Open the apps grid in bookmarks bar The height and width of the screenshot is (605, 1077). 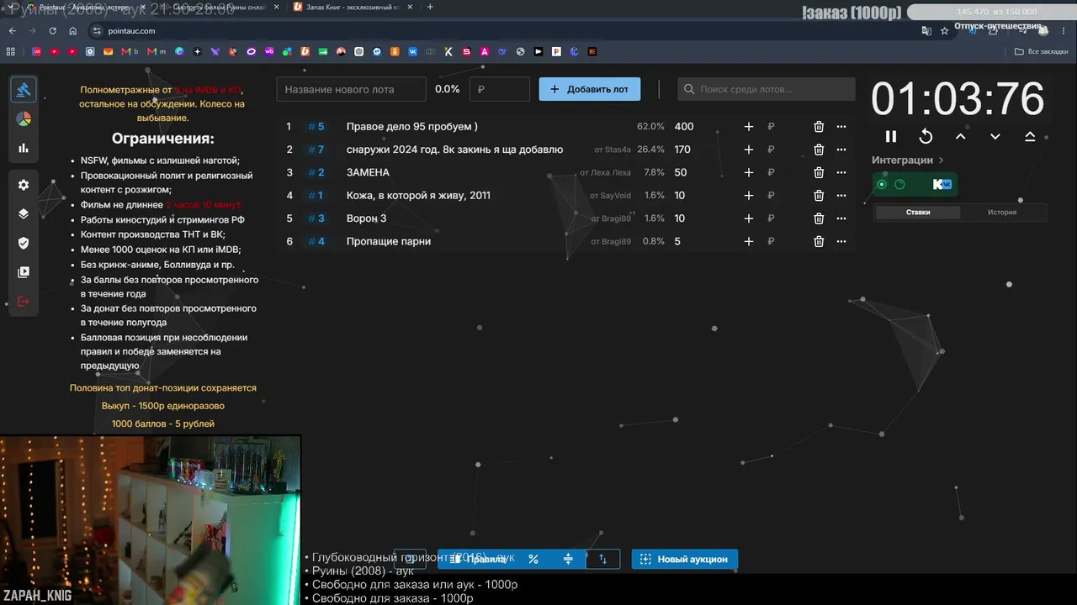(x=11, y=51)
